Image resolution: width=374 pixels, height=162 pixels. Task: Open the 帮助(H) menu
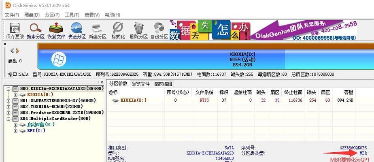[113, 15]
